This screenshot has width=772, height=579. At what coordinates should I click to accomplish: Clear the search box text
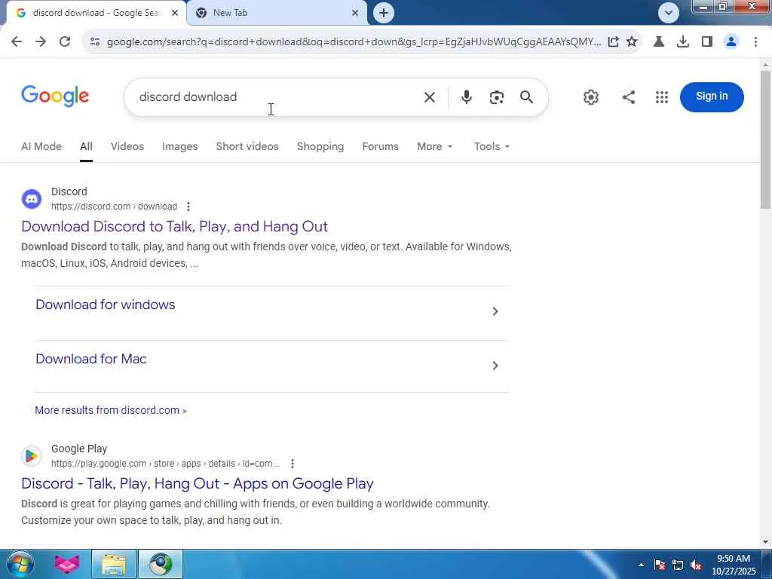[429, 97]
